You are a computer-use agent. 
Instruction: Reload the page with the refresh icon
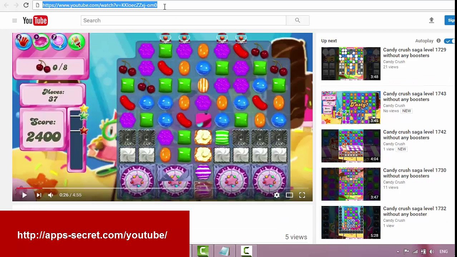pyautogui.click(x=26, y=5)
